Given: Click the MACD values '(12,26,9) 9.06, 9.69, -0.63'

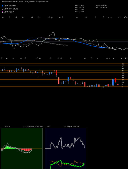Looking at the screenshot, I should [33, 126].
